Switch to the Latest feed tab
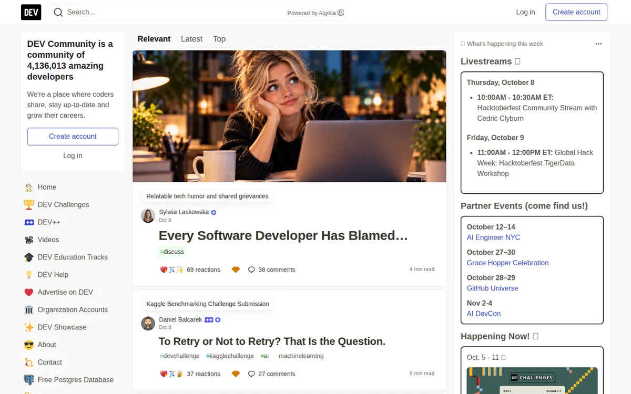Viewport: 631px width, 394px height. tap(191, 39)
